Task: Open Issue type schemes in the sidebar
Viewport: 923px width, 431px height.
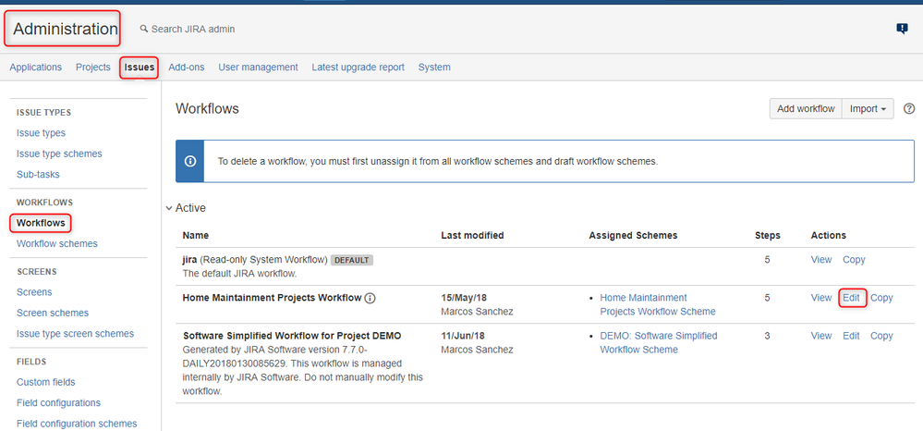Action: 59,154
